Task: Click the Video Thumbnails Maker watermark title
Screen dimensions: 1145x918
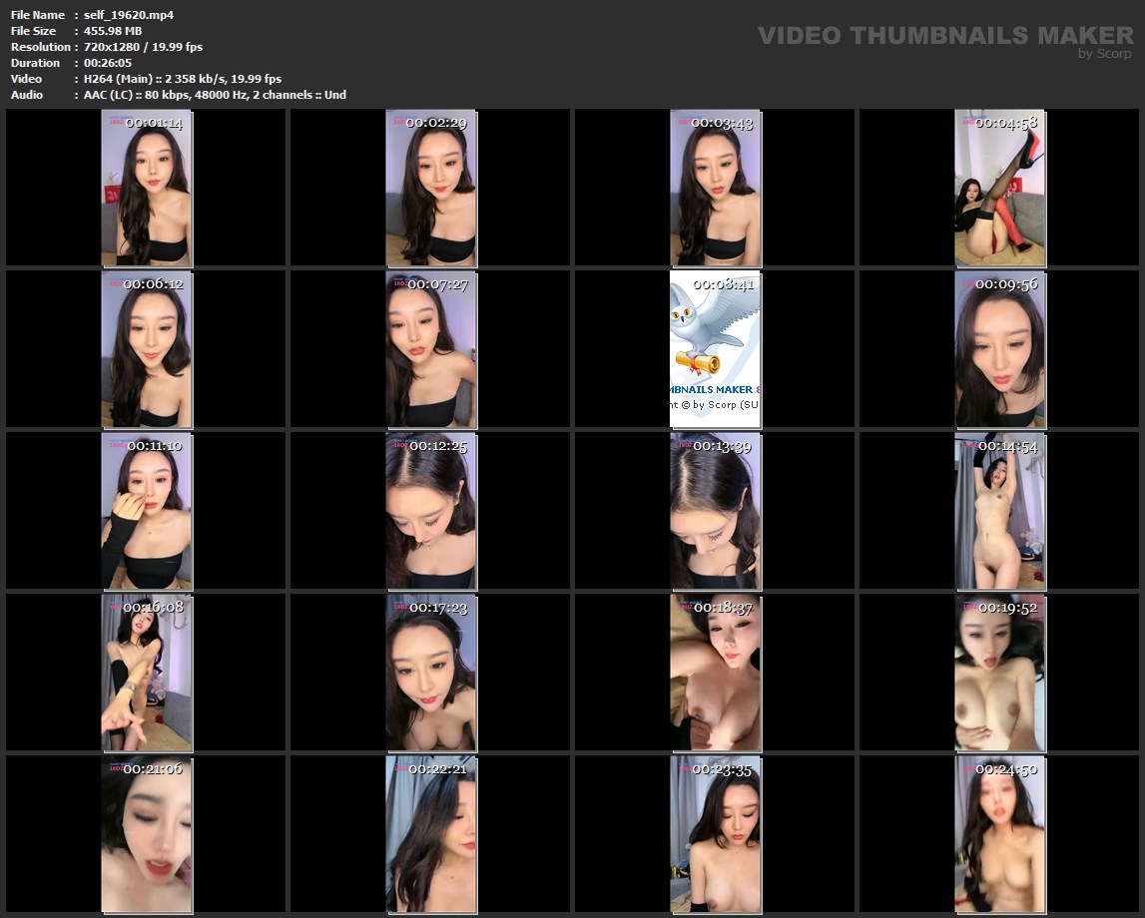Action: (944, 36)
